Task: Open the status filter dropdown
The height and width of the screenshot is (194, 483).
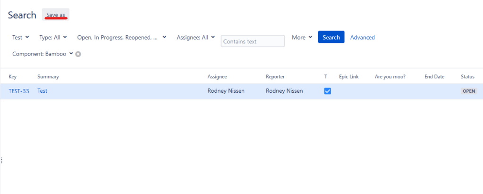Action: click(x=121, y=37)
